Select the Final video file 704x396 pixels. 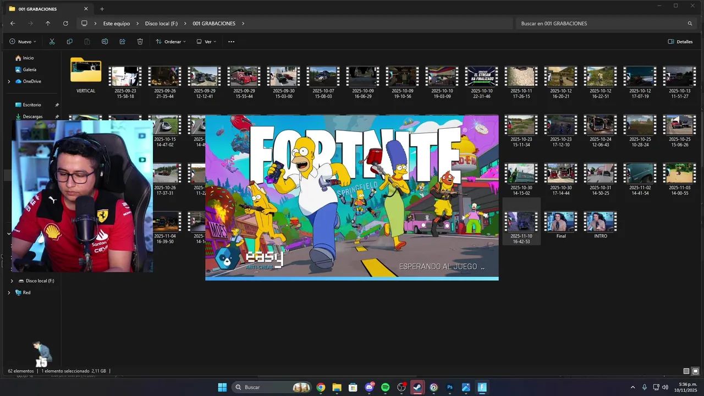(560, 225)
